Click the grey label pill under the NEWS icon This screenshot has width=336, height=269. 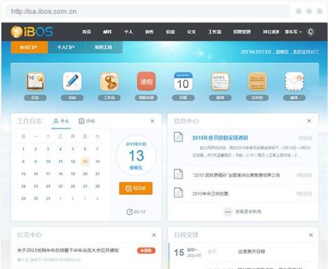pos(220,98)
